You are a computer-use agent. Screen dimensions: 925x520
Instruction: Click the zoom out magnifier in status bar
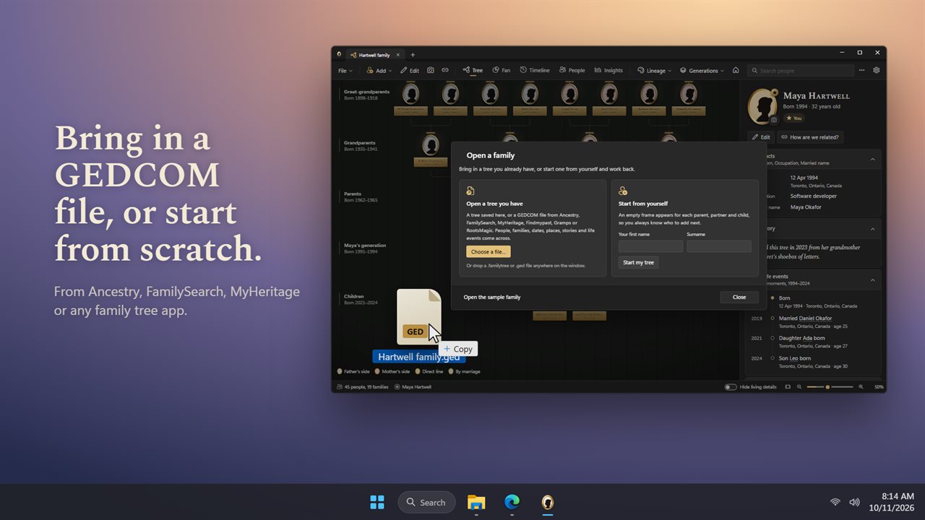click(799, 387)
